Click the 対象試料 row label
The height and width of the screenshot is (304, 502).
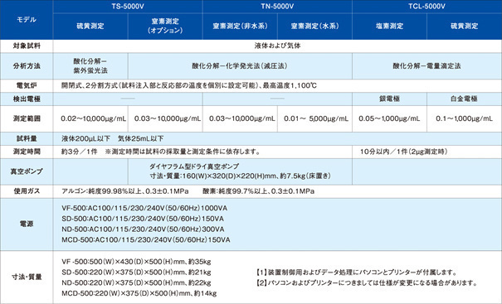click(27, 46)
